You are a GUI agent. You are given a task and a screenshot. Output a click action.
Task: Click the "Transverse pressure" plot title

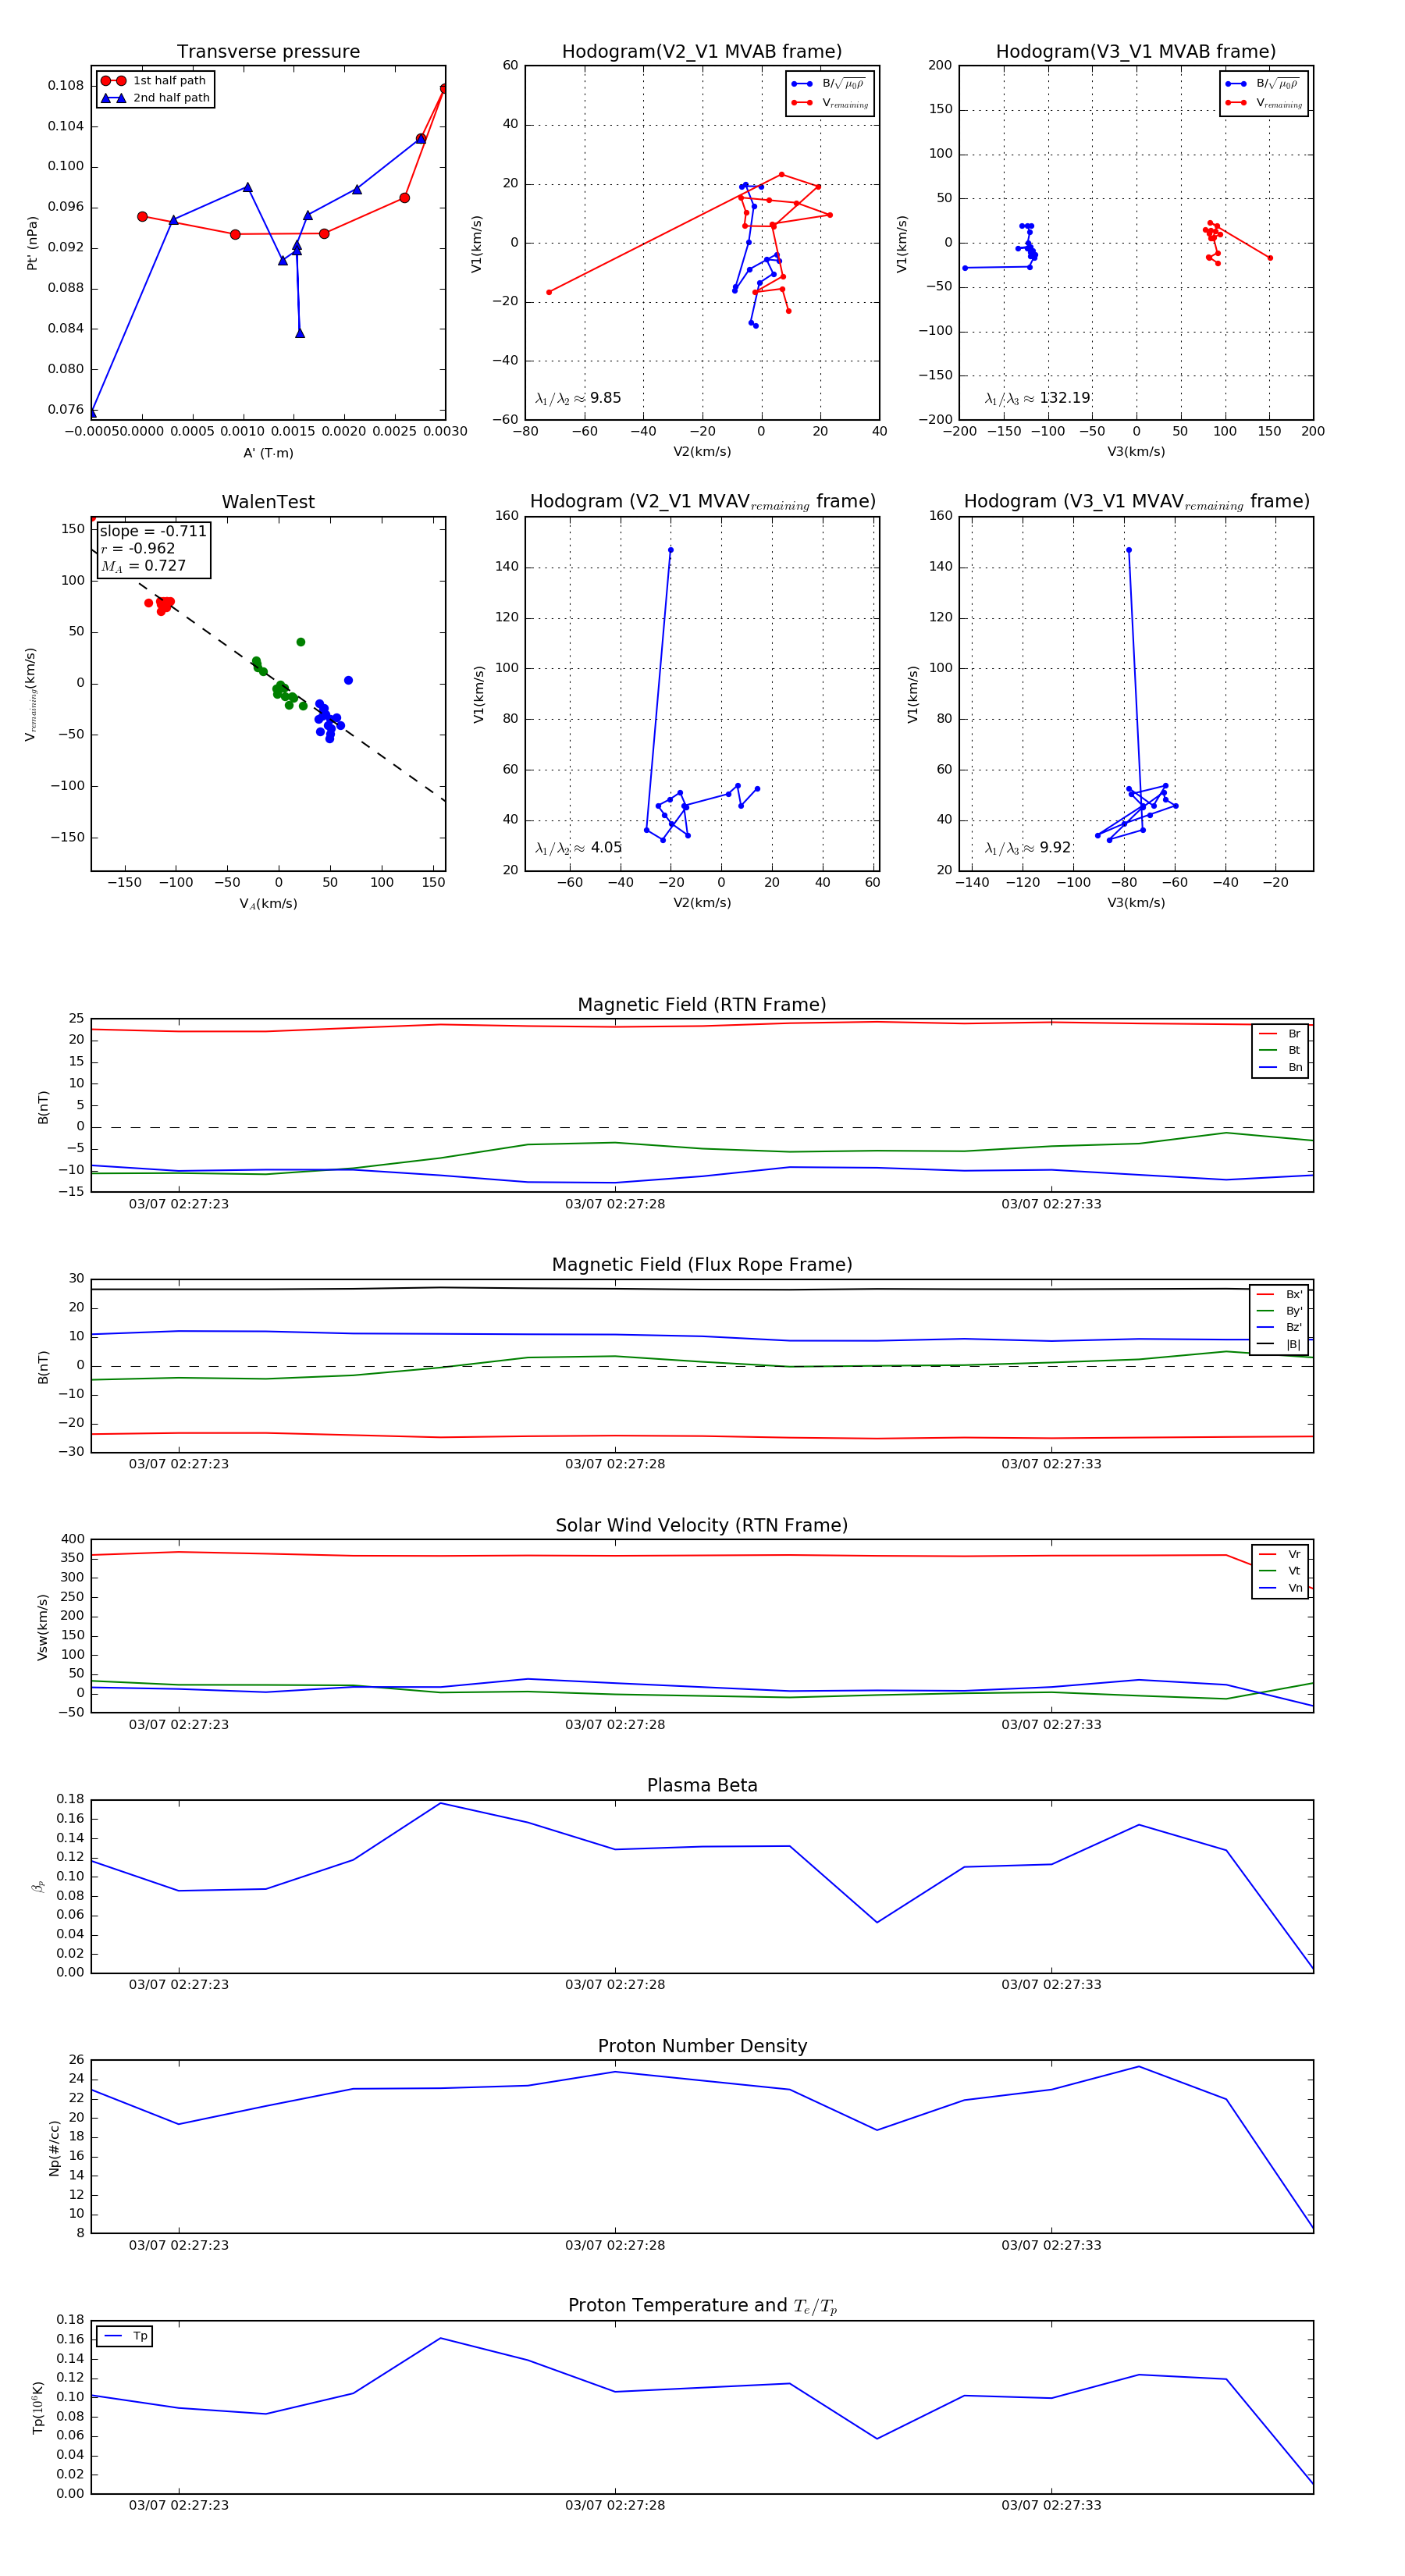[x=268, y=52]
